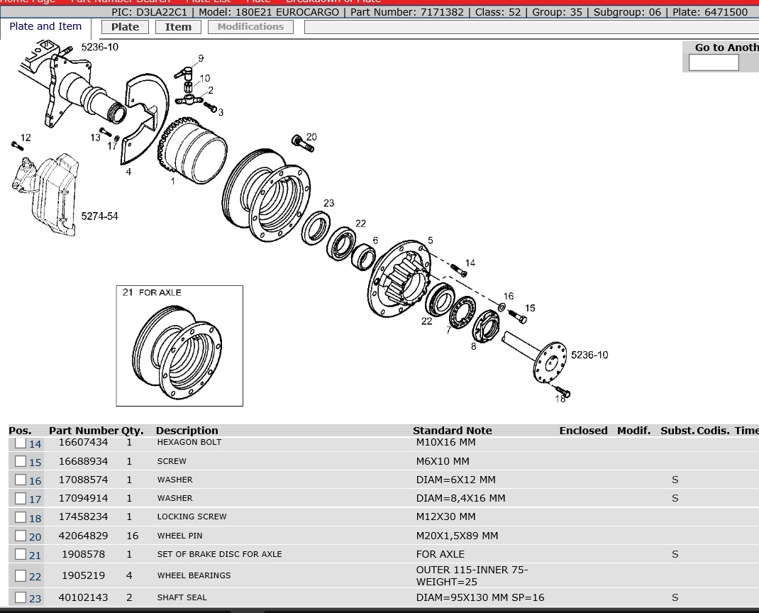This screenshot has width=759, height=613.
Task: Select DIAM=95X130 MM SP=16 note
Action: pyautogui.click(x=480, y=597)
